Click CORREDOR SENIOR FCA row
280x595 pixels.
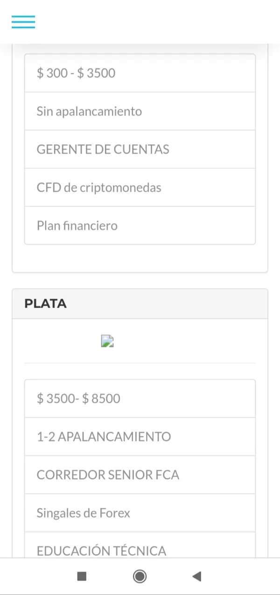[x=140, y=475]
